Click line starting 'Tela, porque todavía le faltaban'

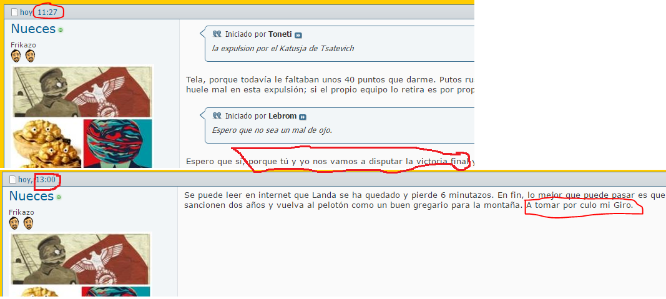tap(330, 80)
